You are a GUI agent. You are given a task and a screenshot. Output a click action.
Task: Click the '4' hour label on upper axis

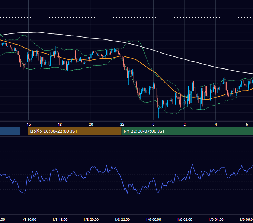coord(216,125)
